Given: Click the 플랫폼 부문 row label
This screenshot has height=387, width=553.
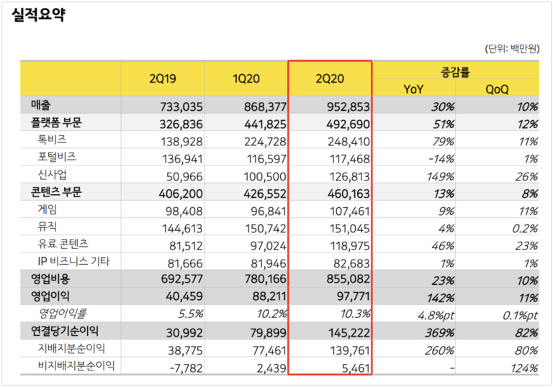Looking at the screenshot, I should click(x=56, y=122).
